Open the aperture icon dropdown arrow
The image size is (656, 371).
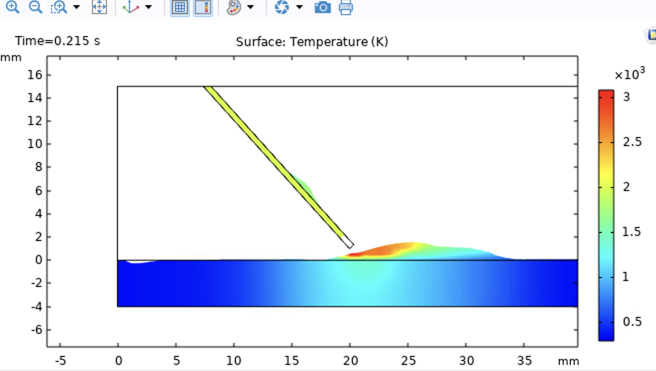(299, 7)
